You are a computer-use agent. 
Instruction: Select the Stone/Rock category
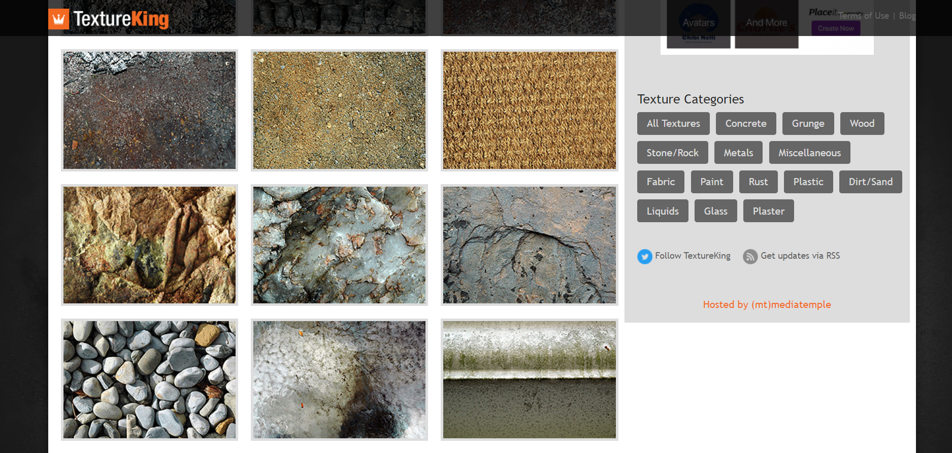672,153
